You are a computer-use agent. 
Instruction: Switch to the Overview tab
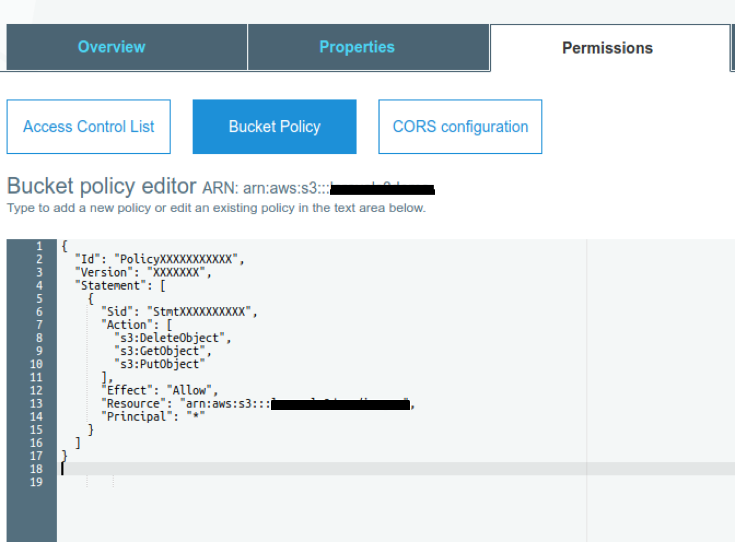111,47
